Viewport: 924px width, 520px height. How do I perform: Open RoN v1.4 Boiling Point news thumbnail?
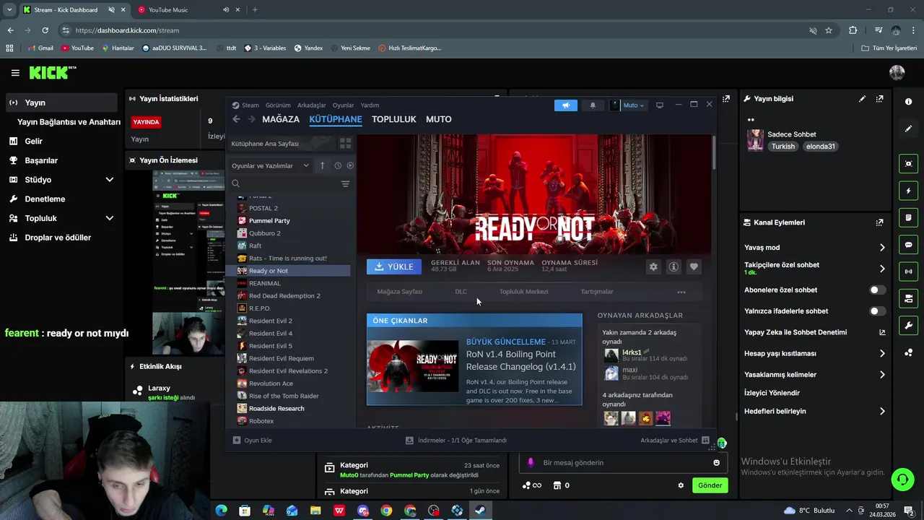[412, 365]
